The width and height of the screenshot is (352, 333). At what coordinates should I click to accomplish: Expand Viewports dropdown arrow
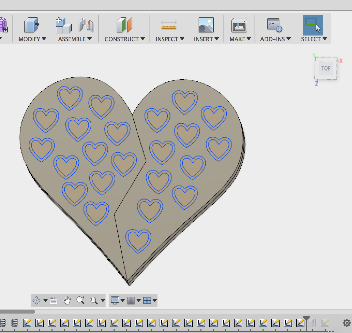155,301
